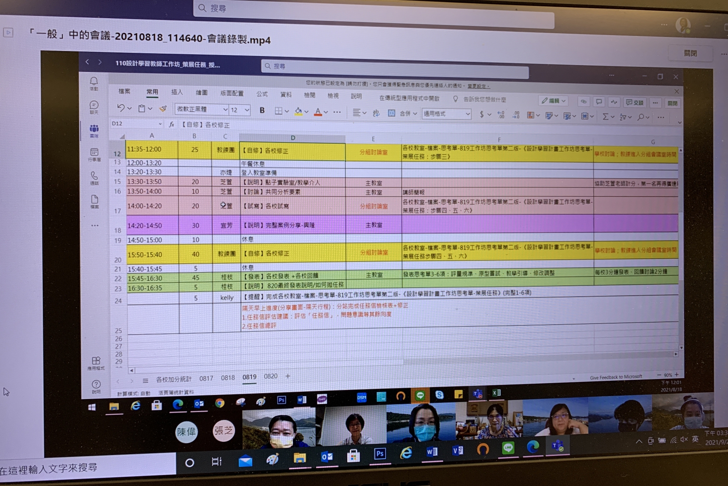728x486 pixels.
Task: Switch to the 各校加分統計 sheet tab
Action: [x=174, y=379]
